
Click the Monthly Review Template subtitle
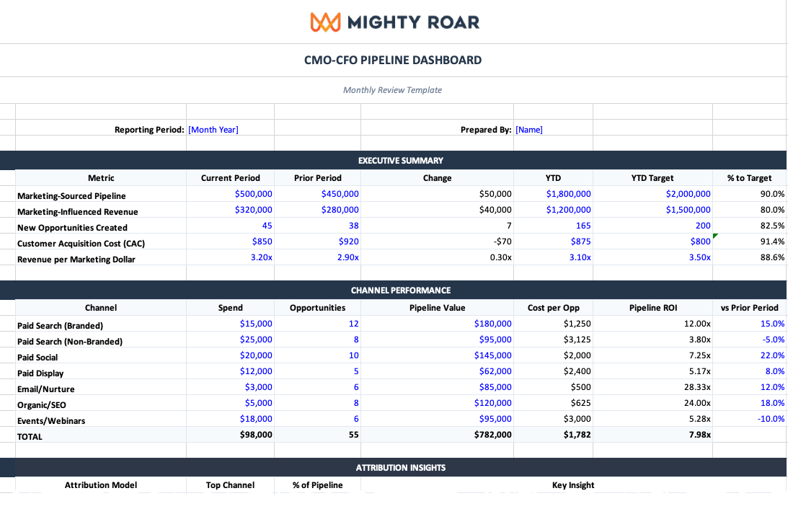[394, 89]
